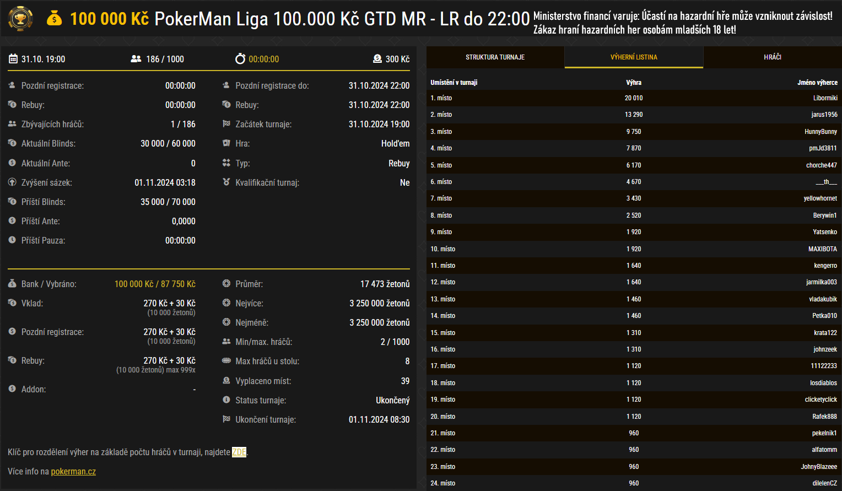The height and width of the screenshot is (491, 842).
Task: Click the cards icon beside Hra
Action: click(x=226, y=143)
